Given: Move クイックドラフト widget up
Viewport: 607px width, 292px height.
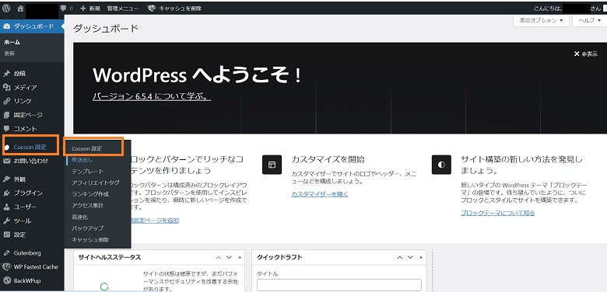Looking at the screenshot, I should pos(399,257).
